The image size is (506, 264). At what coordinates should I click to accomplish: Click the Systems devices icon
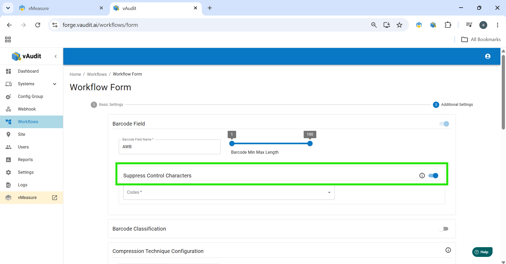tap(8, 84)
